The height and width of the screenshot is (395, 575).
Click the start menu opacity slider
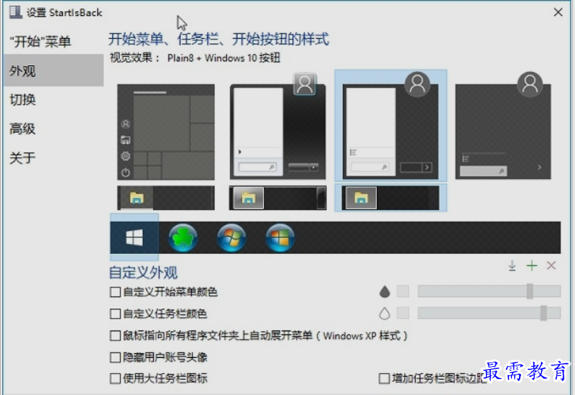point(489,291)
